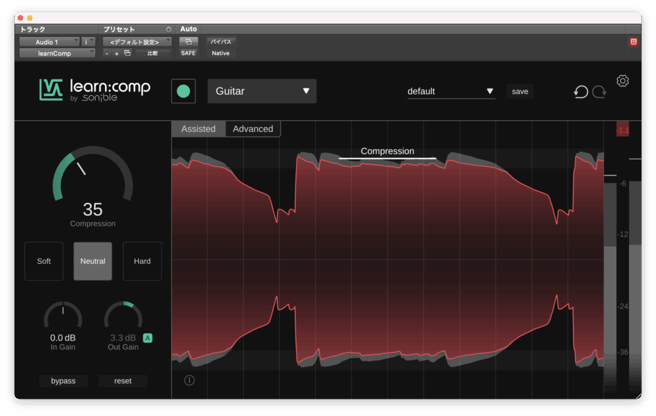
Task: Open <デフォルト設定> preset list
Action: coord(137,42)
